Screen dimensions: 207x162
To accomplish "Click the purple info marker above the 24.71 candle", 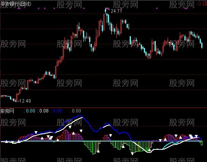I will tap(108, 8).
